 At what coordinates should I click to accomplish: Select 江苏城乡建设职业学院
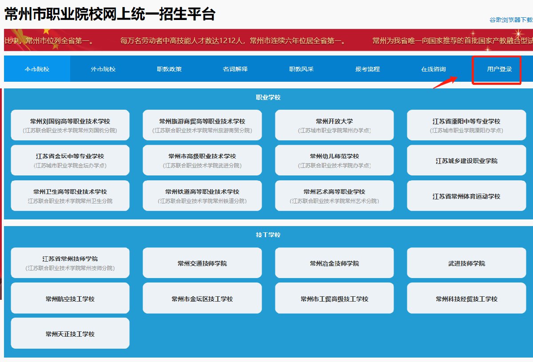466,161
